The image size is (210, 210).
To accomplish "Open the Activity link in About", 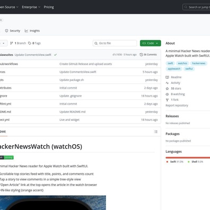I will point(176,83).
